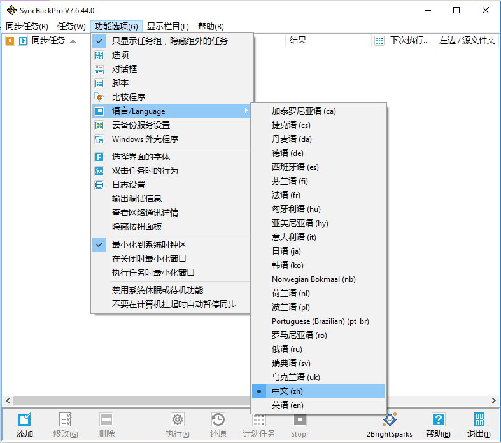The image size is (501, 443).
Task: Open the 同步任务(R) menu
Action: (27, 26)
